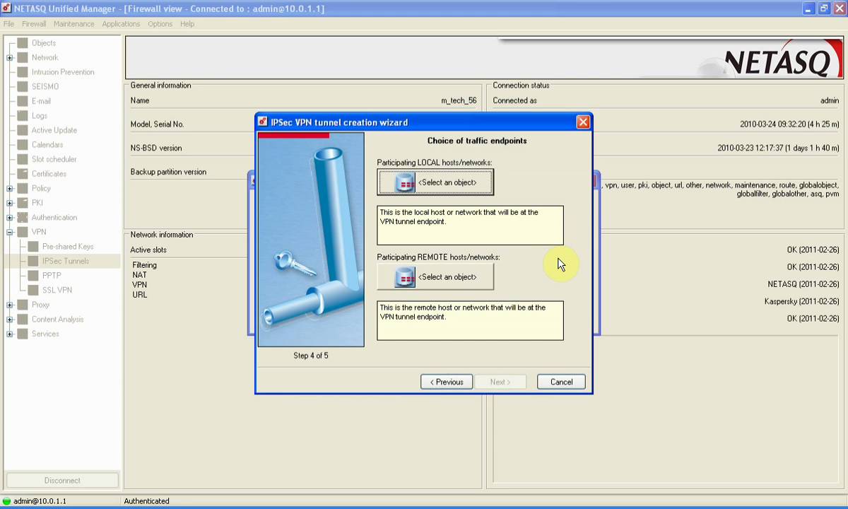The height and width of the screenshot is (509, 848).
Task: Cancel the IPSec VPN wizard
Action: tap(561, 382)
